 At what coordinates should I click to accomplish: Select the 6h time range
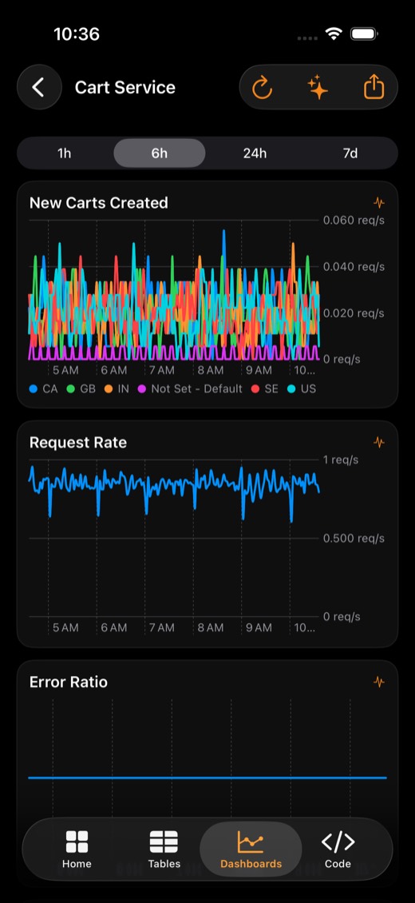point(160,153)
